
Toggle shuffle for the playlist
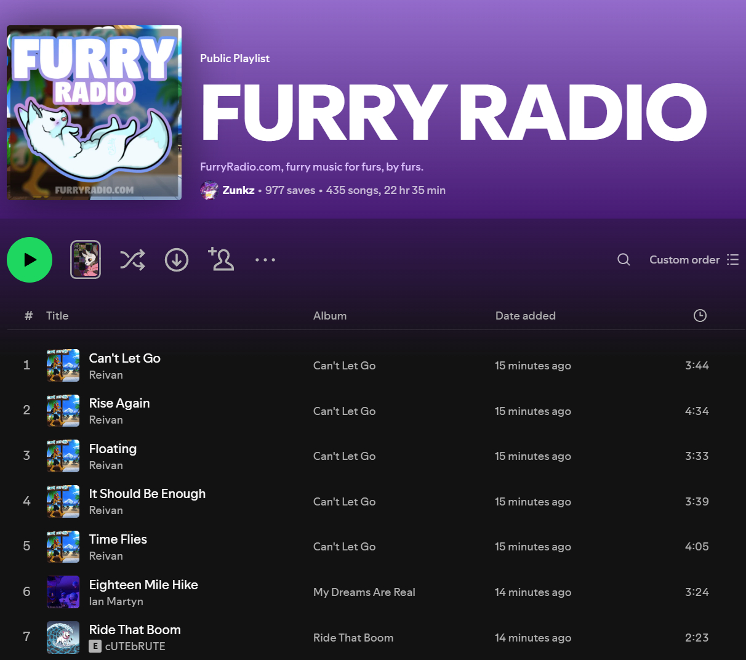[132, 260]
